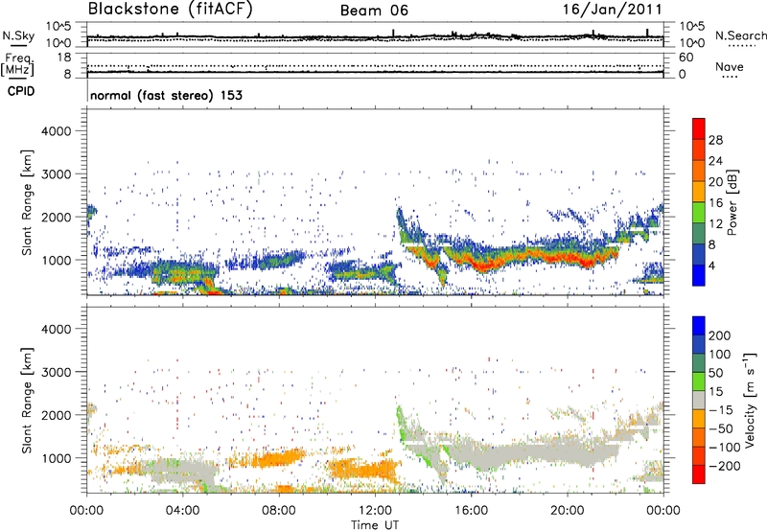
Task: Click the '-15' Velocity colorbar label
Action: click(721, 410)
